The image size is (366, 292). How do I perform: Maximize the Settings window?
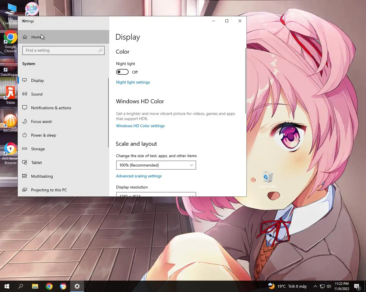[x=227, y=21]
